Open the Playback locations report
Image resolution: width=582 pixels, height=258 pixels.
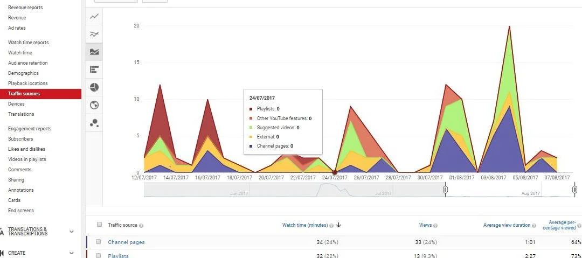[x=28, y=83]
